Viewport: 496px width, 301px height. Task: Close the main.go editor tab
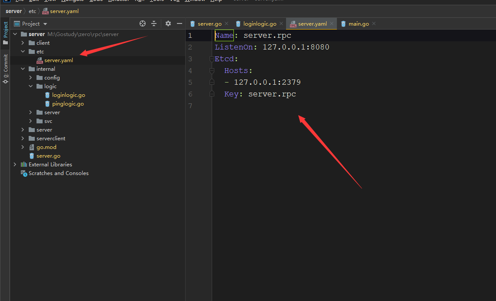click(374, 24)
